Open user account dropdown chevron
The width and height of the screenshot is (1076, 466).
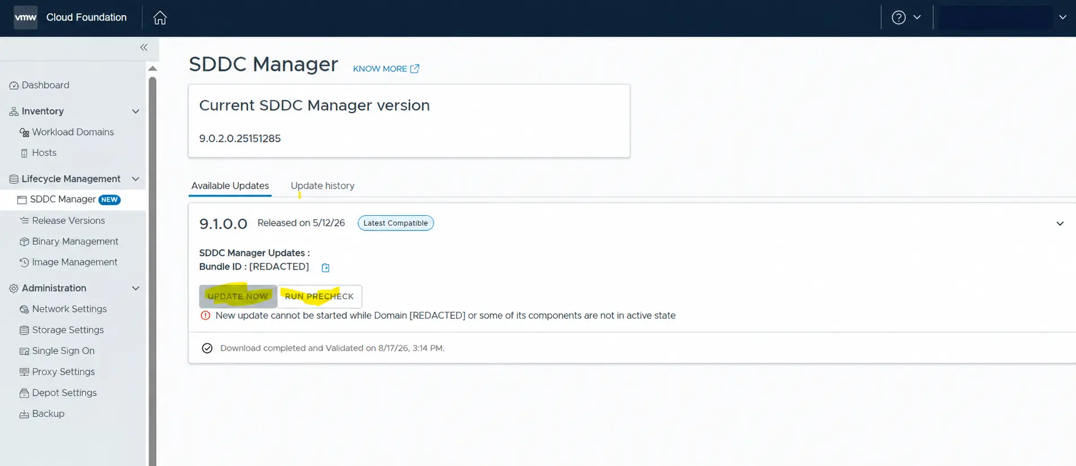[x=1062, y=18]
